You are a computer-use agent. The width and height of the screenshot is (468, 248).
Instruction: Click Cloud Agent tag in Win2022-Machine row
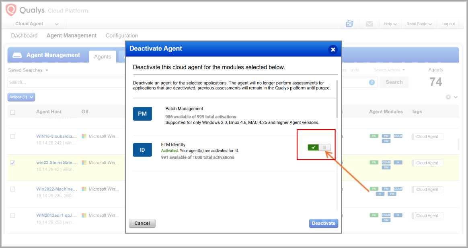coord(427,189)
